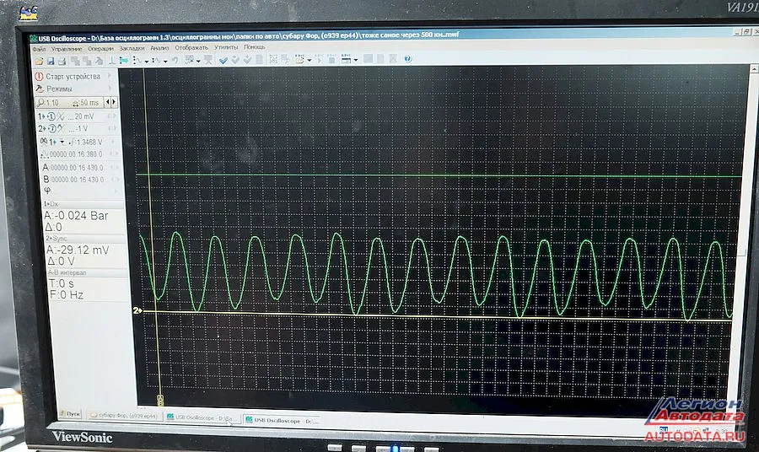Expand the Старт устройства submenu arrow
759x452 pixels.
click(110, 76)
